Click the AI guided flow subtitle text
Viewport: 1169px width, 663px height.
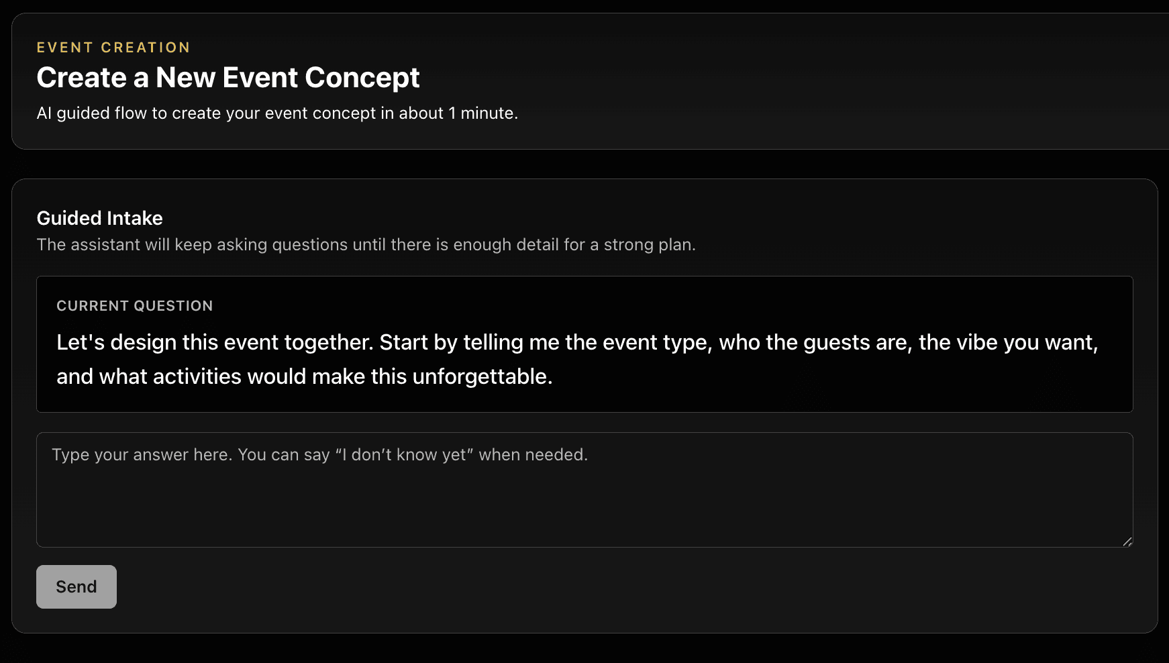277,113
